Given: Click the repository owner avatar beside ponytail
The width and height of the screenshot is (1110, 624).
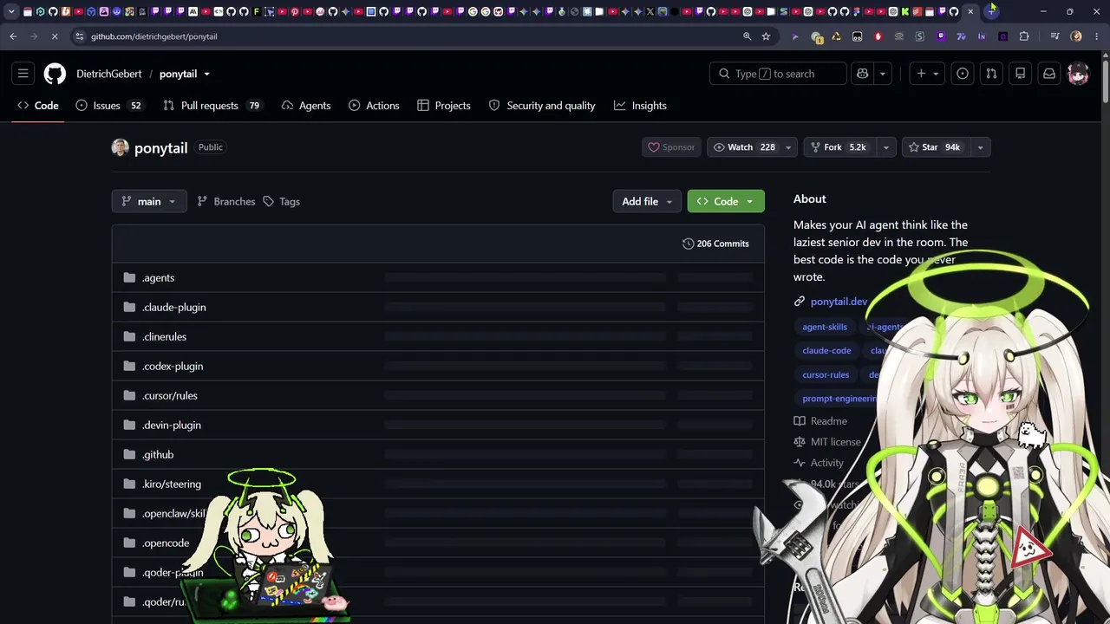Looking at the screenshot, I should click(121, 147).
